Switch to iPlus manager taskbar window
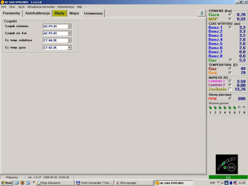This screenshot has height=186, width=248. 134,183
